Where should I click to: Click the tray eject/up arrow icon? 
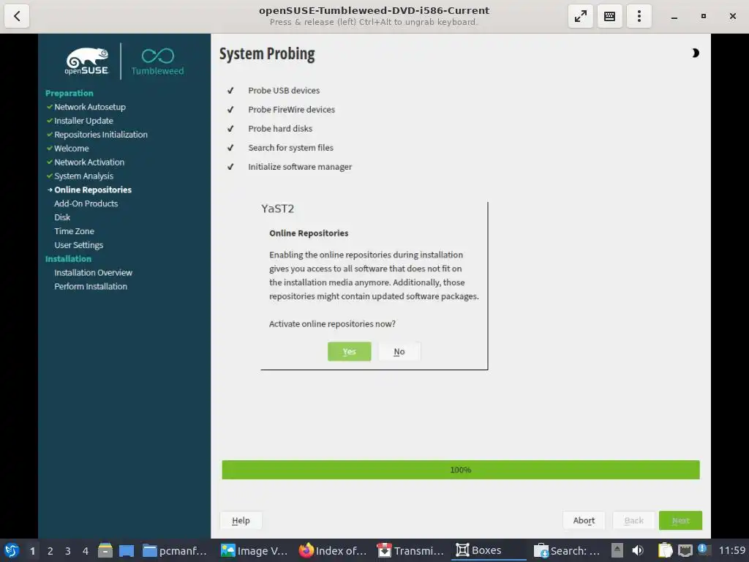point(617,550)
